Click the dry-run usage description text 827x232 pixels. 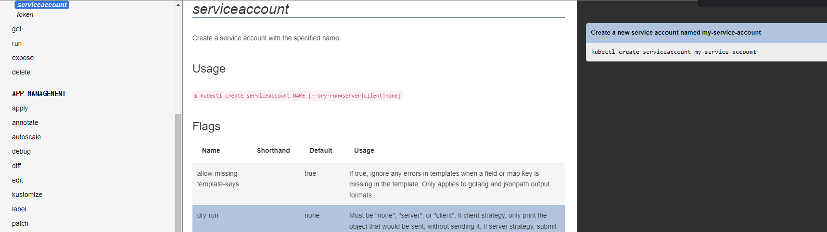(x=453, y=221)
